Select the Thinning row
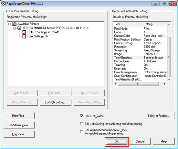Image resolution: width=178 pixels, height=149 pixels. [x=140, y=65]
